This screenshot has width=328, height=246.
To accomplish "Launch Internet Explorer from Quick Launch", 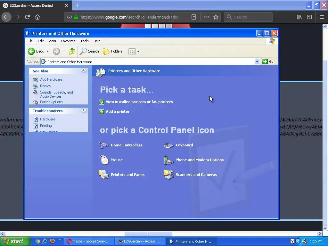I will 45,241.
